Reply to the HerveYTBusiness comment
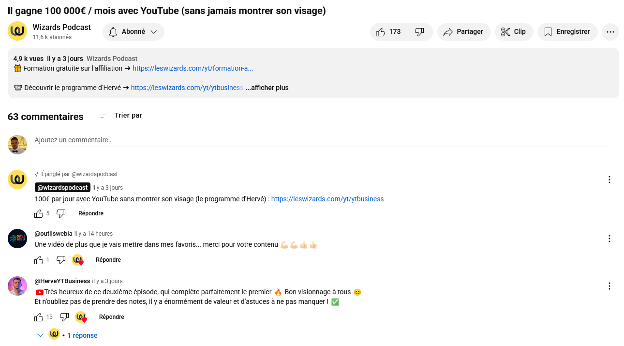The image size is (624, 346). [x=112, y=317]
